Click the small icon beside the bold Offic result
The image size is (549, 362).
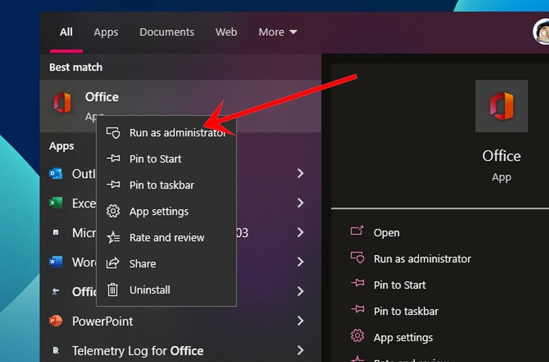(x=56, y=291)
